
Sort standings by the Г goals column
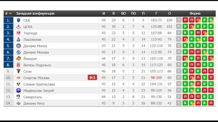coord(156,14)
